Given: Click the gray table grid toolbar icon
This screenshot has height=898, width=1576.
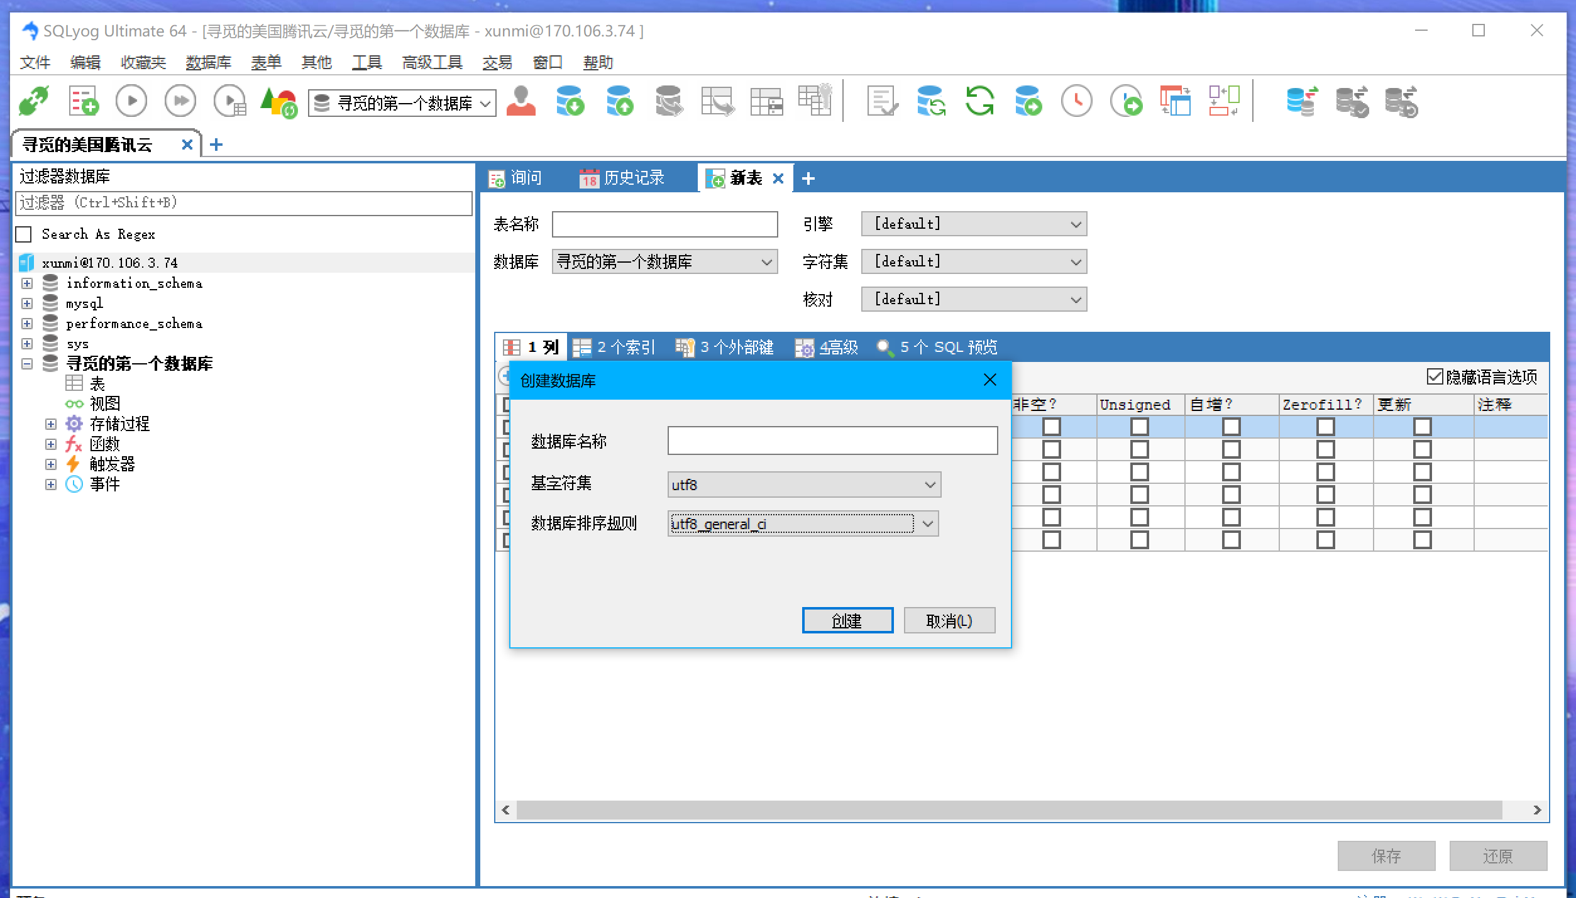Looking at the screenshot, I should click(x=766, y=101).
